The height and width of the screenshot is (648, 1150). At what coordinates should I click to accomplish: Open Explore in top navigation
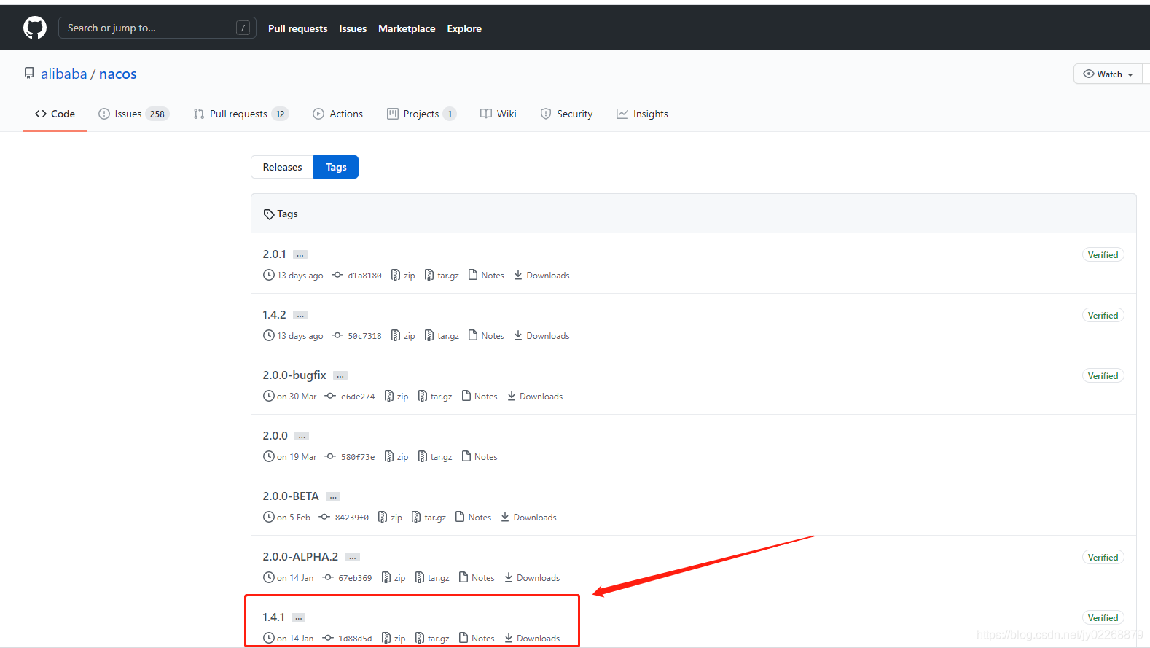464,28
